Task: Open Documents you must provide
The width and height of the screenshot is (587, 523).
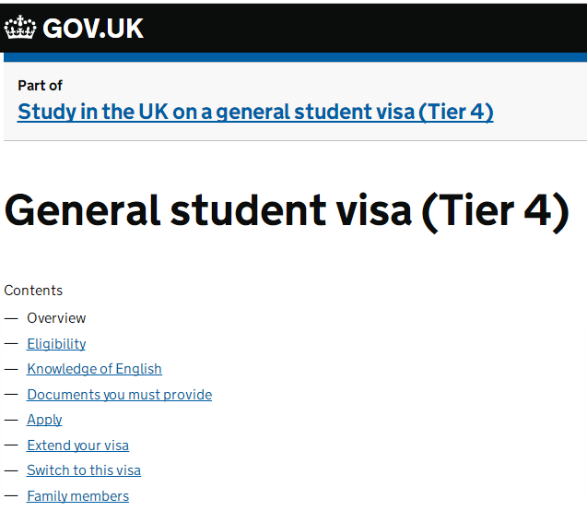Action: click(119, 395)
